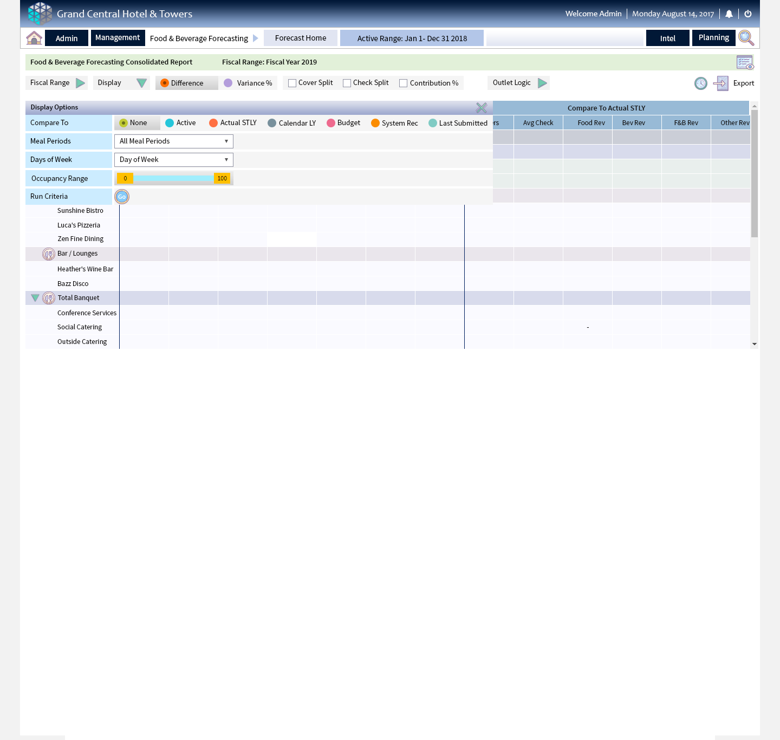Open the magnifying glass search icon
This screenshot has width=780, height=740.
click(746, 38)
